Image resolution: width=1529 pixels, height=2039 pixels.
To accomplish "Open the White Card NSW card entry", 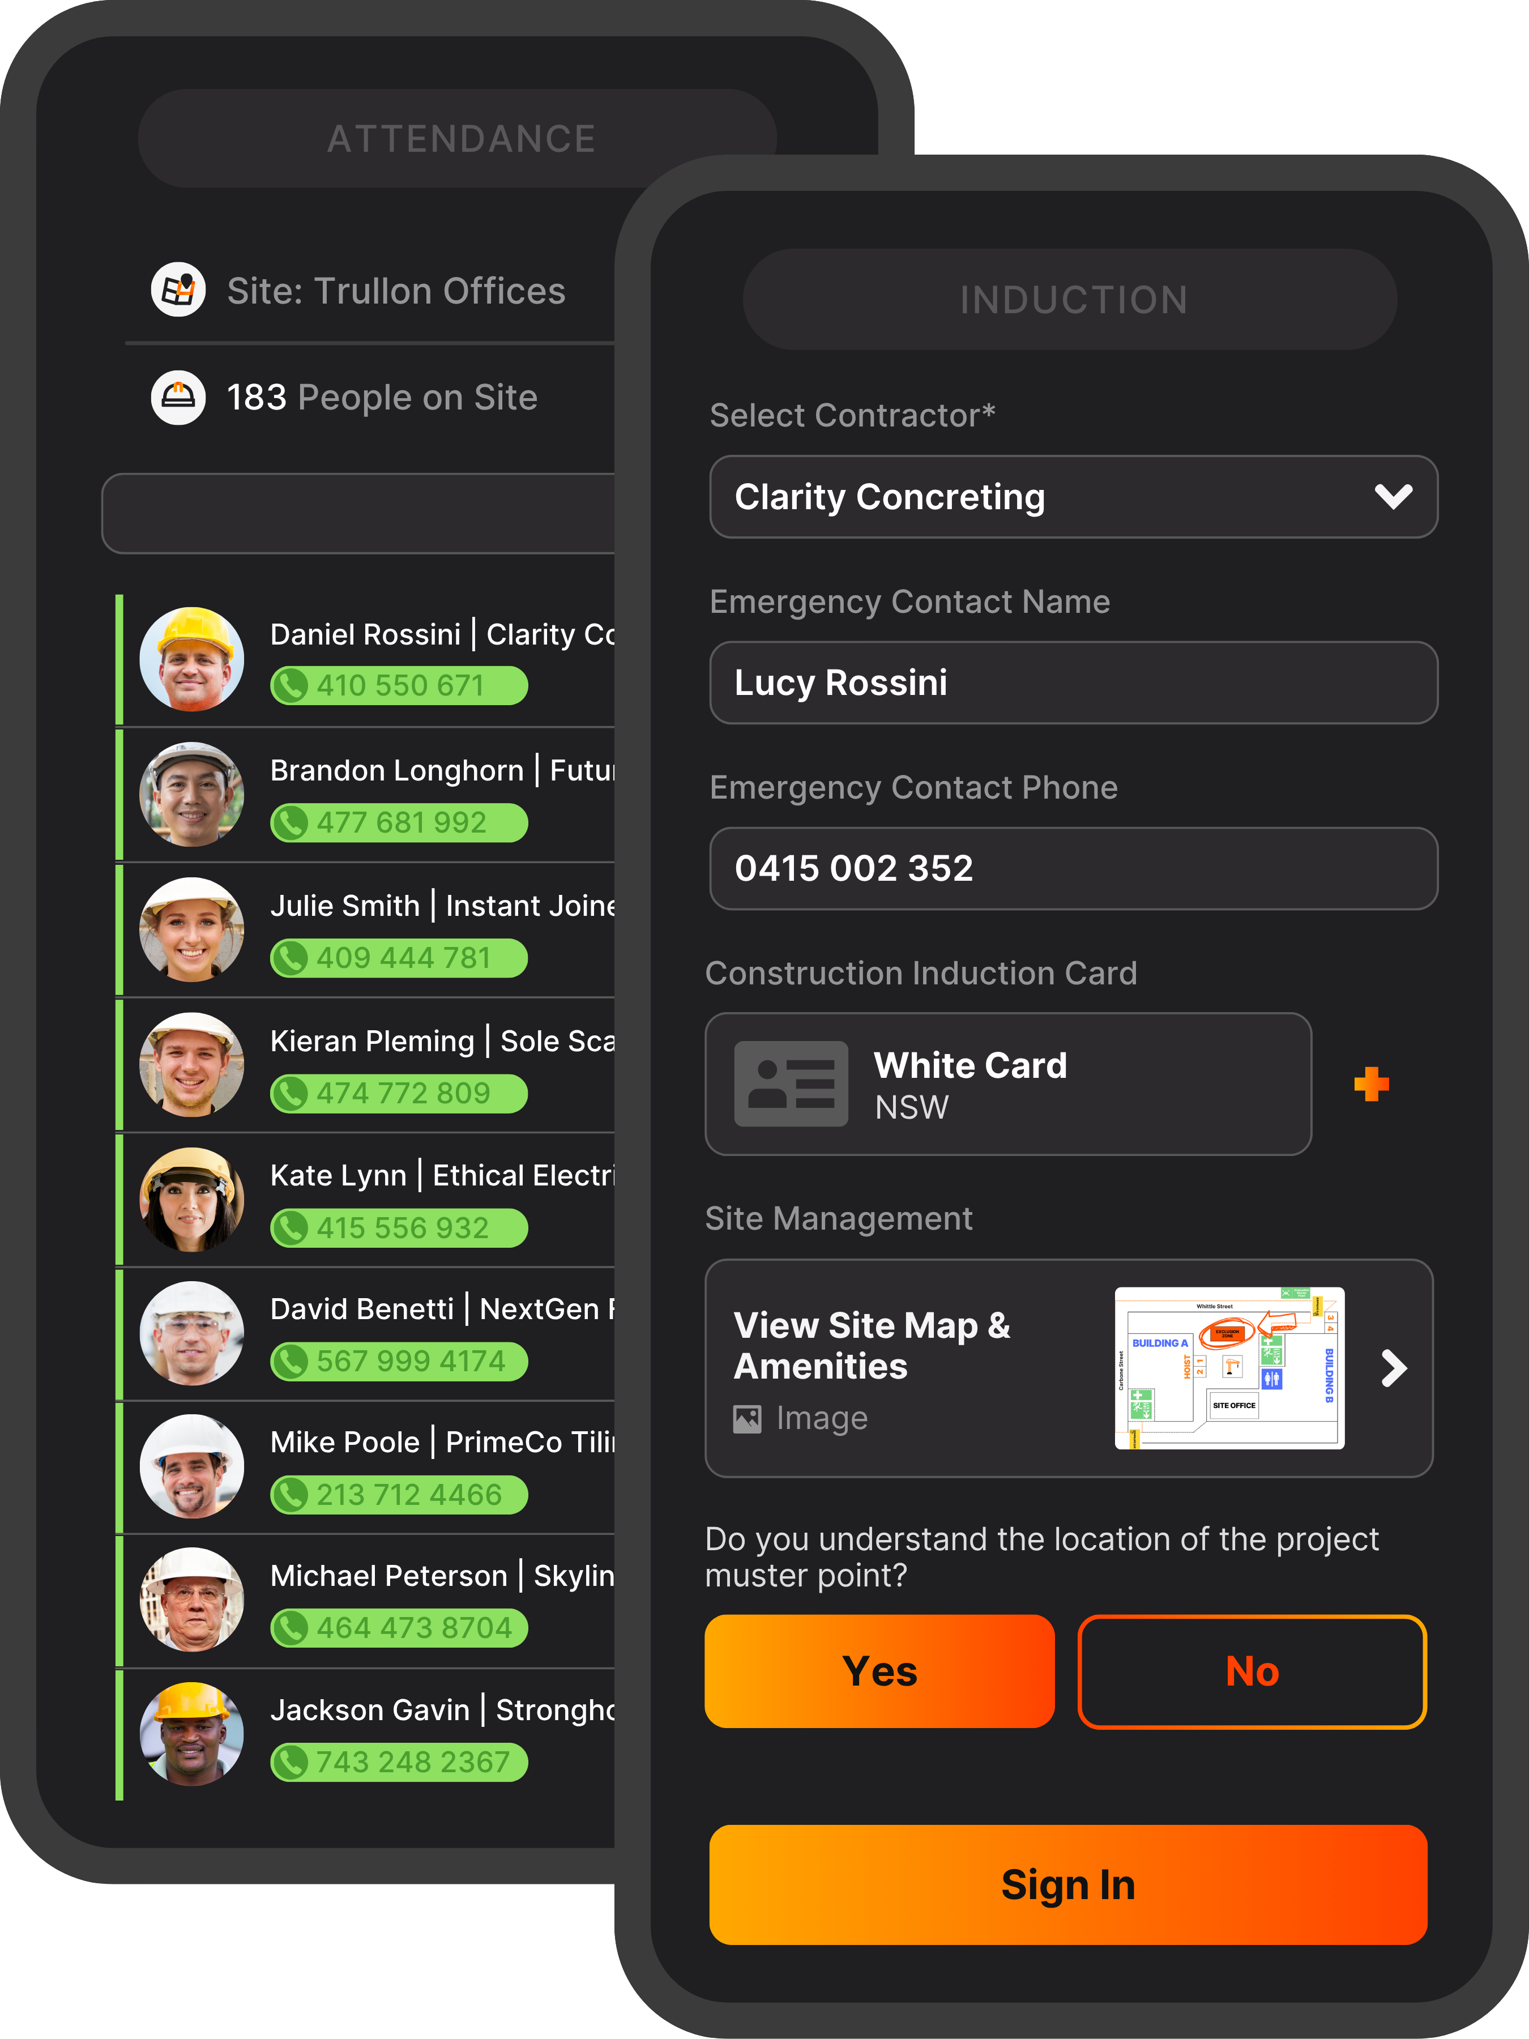I will point(1008,1084).
